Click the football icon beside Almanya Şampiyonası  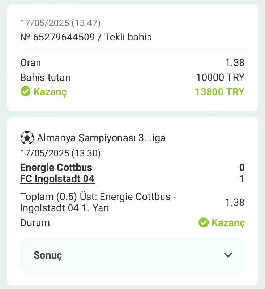(27, 138)
